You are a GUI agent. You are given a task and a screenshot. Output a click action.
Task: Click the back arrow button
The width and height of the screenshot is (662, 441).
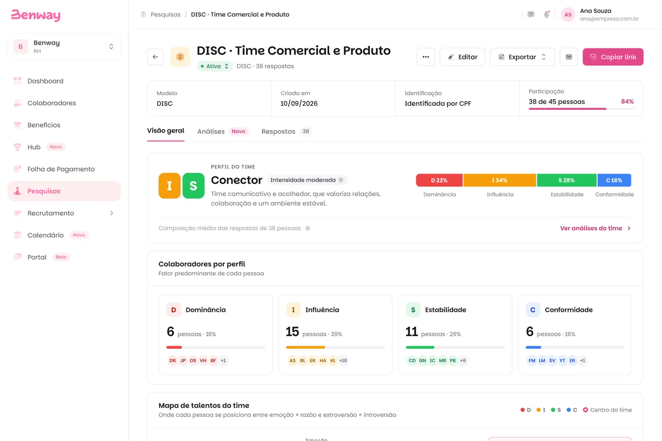[155, 57]
